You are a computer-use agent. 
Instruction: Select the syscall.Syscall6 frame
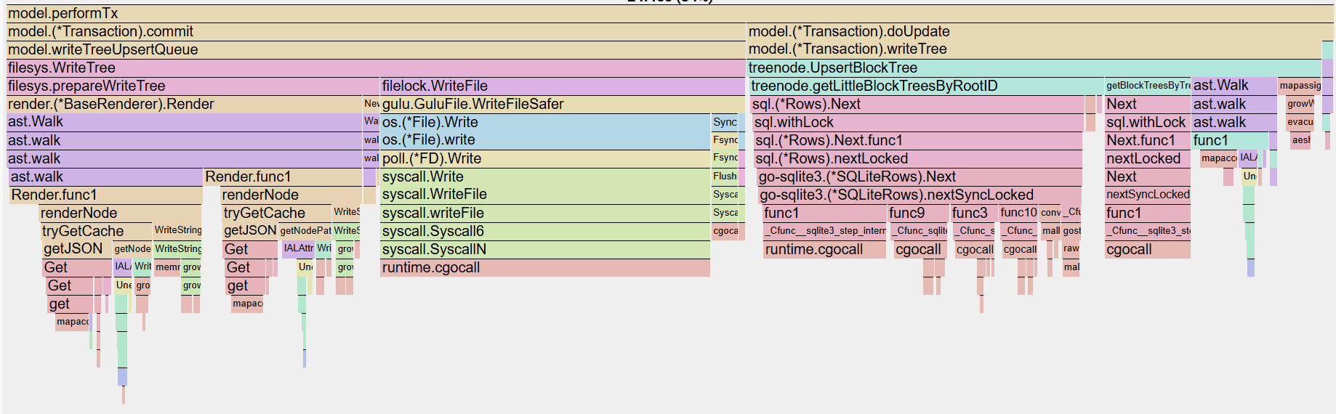[545, 232]
